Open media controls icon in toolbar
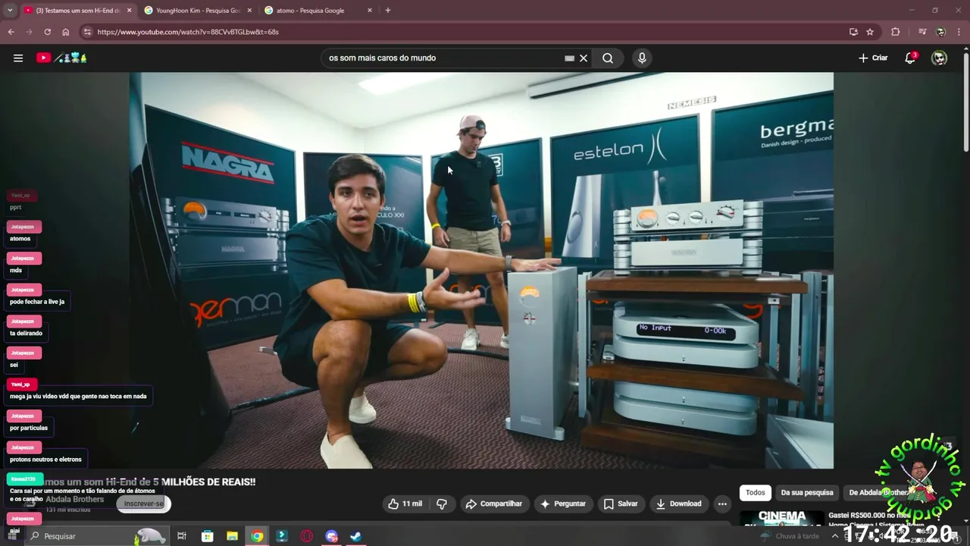 tap(921, 32)
